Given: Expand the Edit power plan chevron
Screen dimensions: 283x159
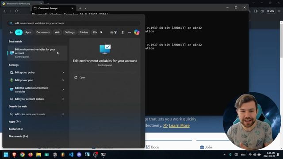Looking at the screenshot, I should click(63, 80).
